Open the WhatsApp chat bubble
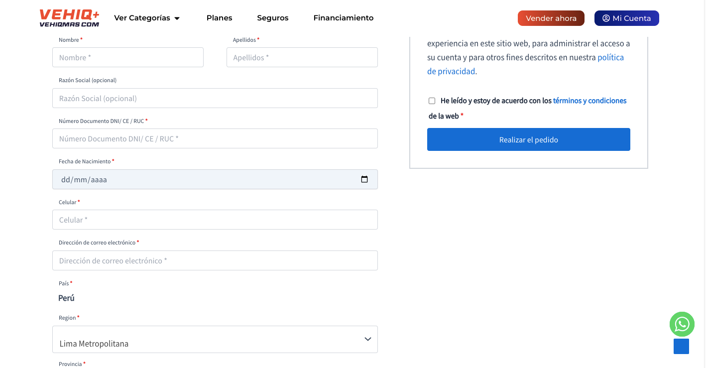This screenshot has width=706, height=368. tap(682, 324)
